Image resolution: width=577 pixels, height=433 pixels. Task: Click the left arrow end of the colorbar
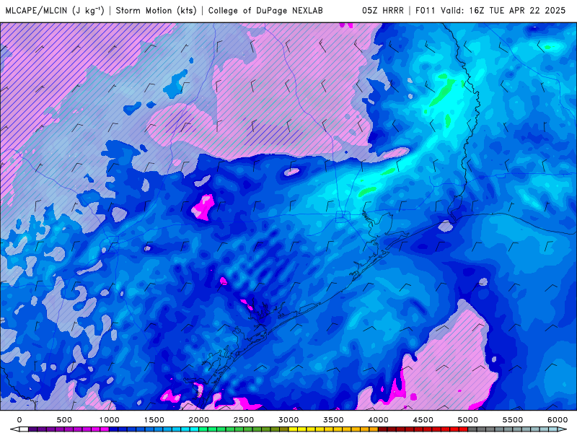click(14, 429)
